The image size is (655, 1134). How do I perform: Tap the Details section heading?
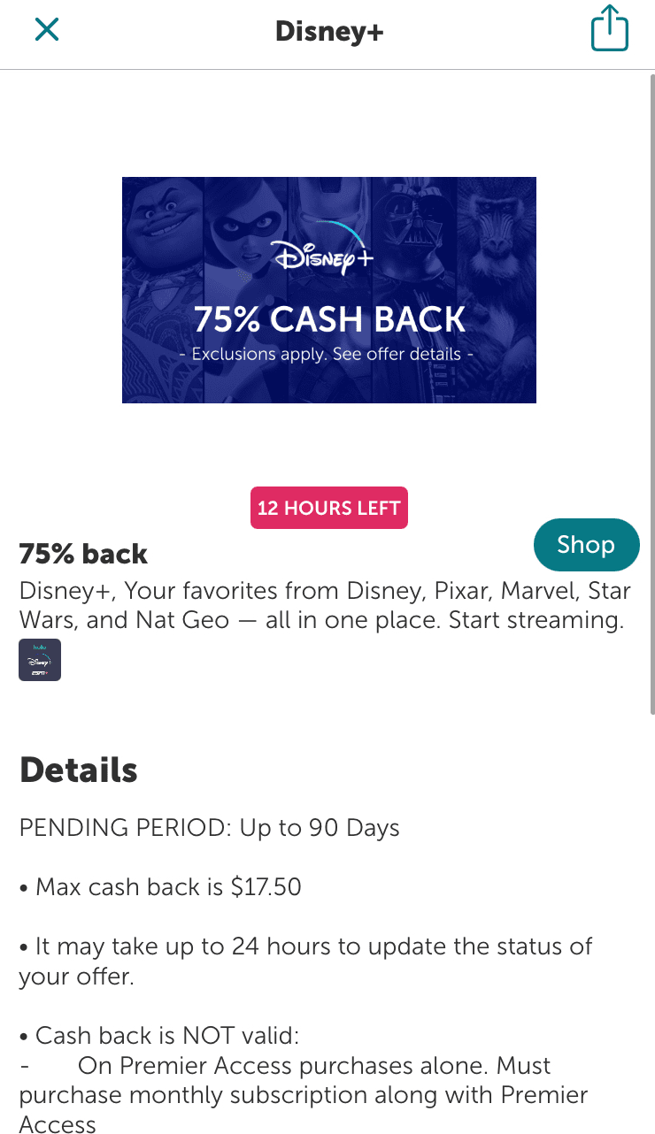pos(79,770)
